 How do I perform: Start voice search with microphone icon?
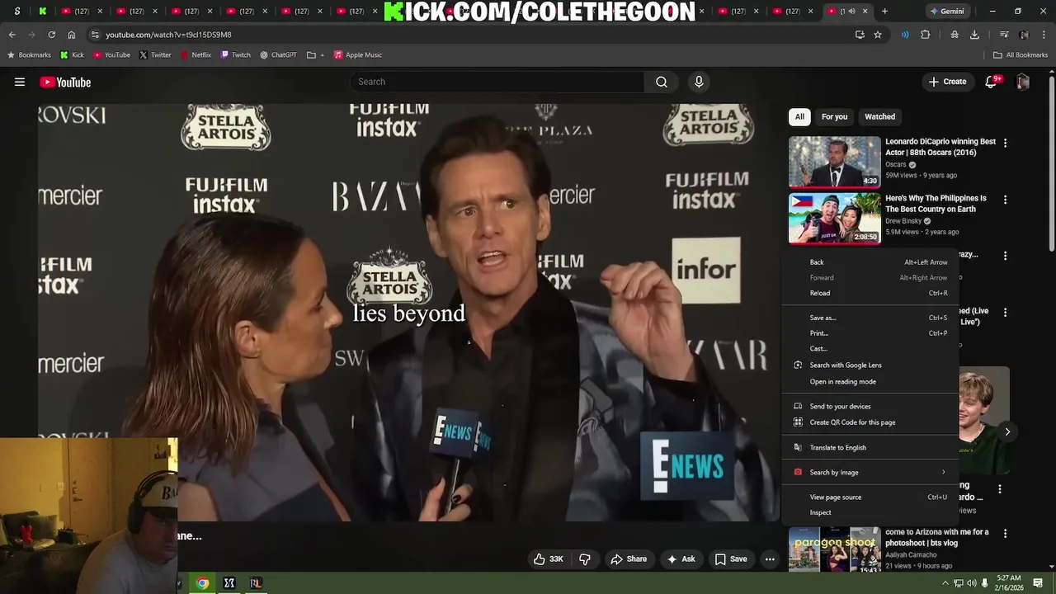coord(699,82)
